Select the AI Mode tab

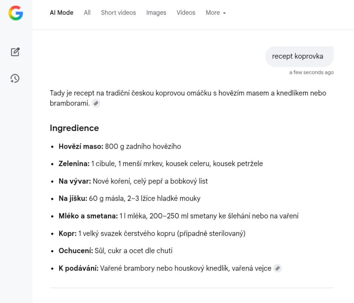(61, 13)
